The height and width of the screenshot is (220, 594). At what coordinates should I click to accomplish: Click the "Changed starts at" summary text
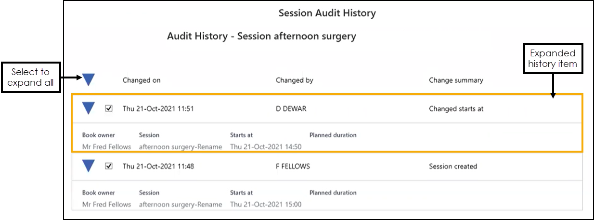coord(456,109)
